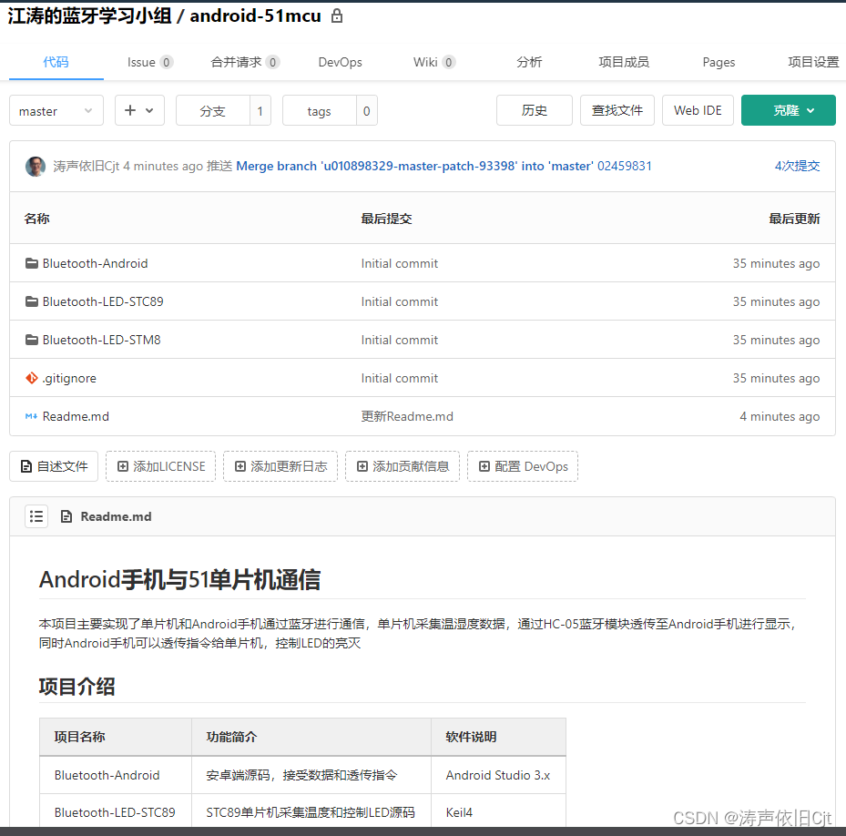846x836 pixels.
Task: Click the 最后更新 column header
Action: [794, 219]
